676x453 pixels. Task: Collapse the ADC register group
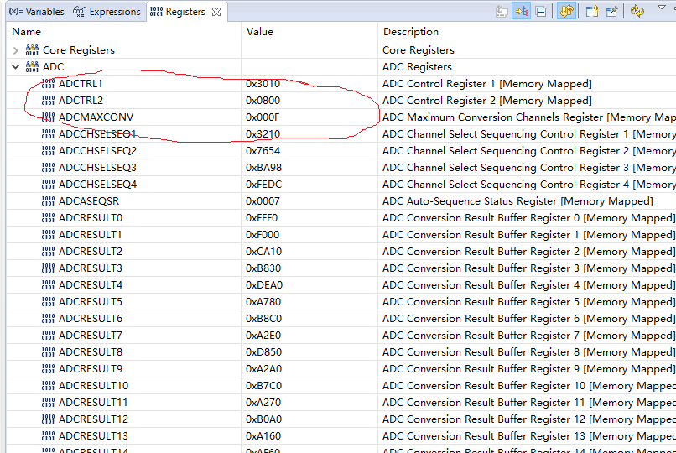[16, 67]
